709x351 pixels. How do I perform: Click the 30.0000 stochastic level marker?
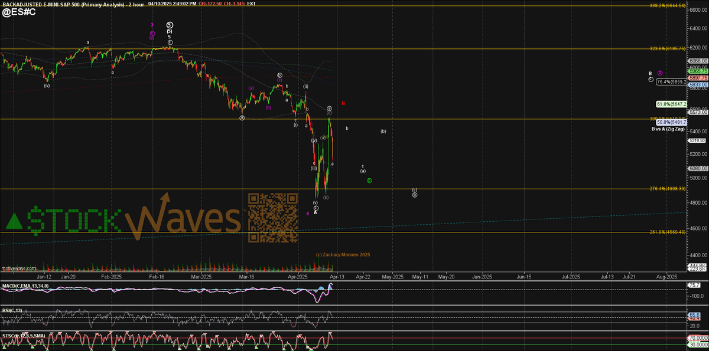pyautogui.click(x=698, y=345)
